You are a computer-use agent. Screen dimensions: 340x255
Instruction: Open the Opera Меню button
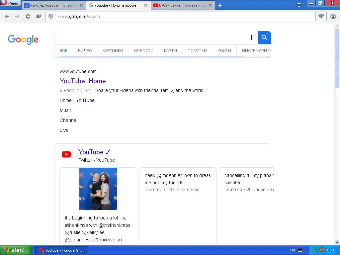pos(10,3)
